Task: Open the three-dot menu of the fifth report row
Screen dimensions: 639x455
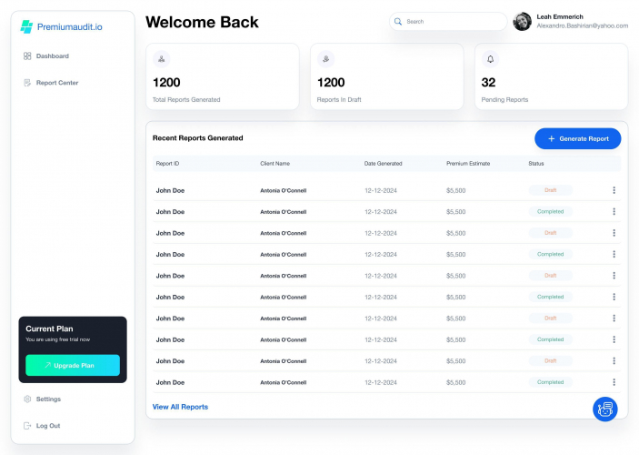Action: pyautogui.click(x=614, y=276)
